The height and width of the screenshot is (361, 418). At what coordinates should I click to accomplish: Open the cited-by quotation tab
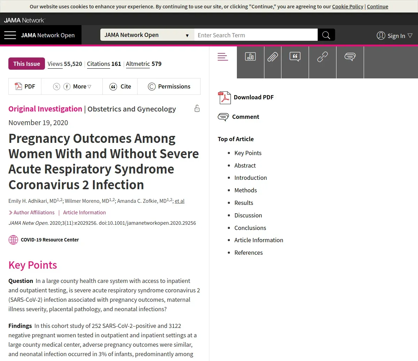[x=295, y=56]
